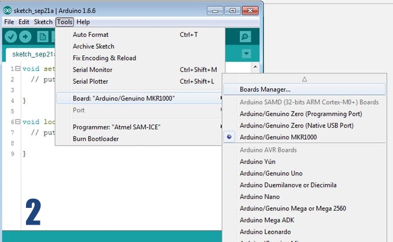Select Arduino Nano board
Viewport: 393px width, 242px height.
[x=304, y=196]
